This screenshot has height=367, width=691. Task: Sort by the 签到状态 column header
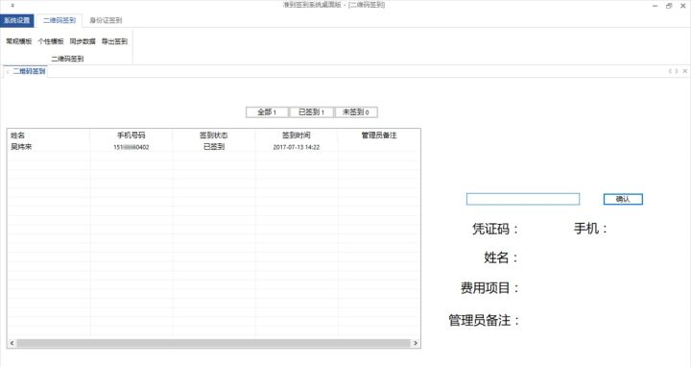coord(214,135)
